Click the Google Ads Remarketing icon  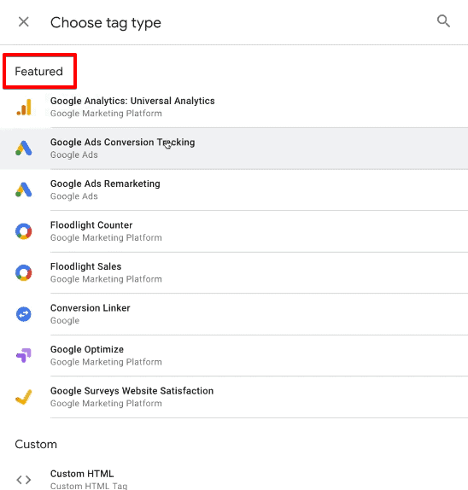point(24,190)
